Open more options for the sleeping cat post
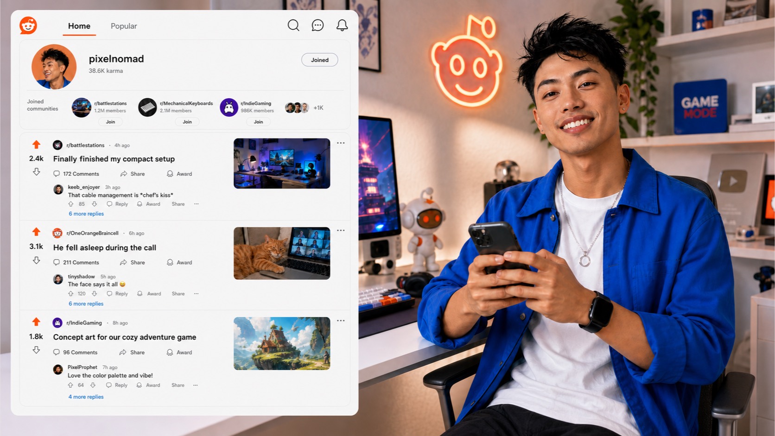 [341, 230]
